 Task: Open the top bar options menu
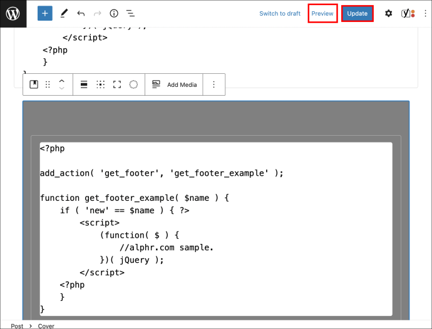coord(425,14)
